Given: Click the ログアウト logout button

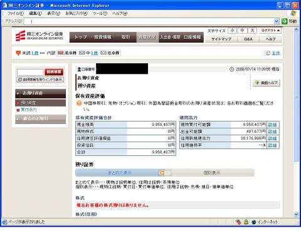Looking at the screenshot, I should (270, 31).
